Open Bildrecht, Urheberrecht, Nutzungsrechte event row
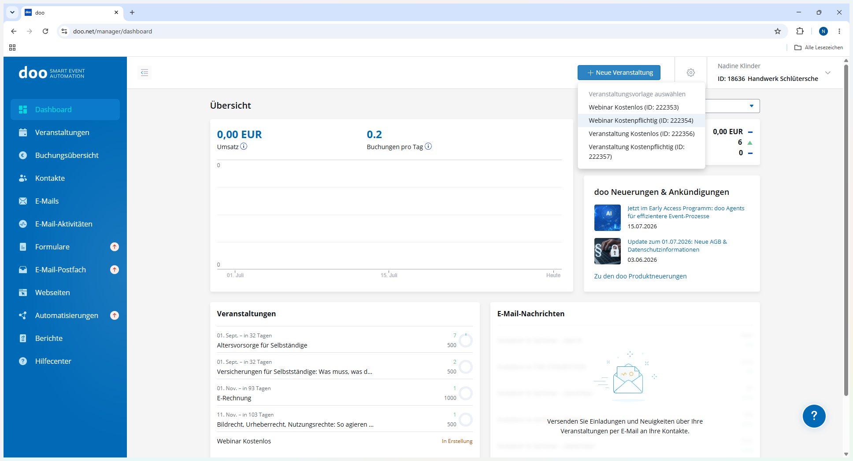The width and height of the screenshot is (853, 461). pos(345,419)
